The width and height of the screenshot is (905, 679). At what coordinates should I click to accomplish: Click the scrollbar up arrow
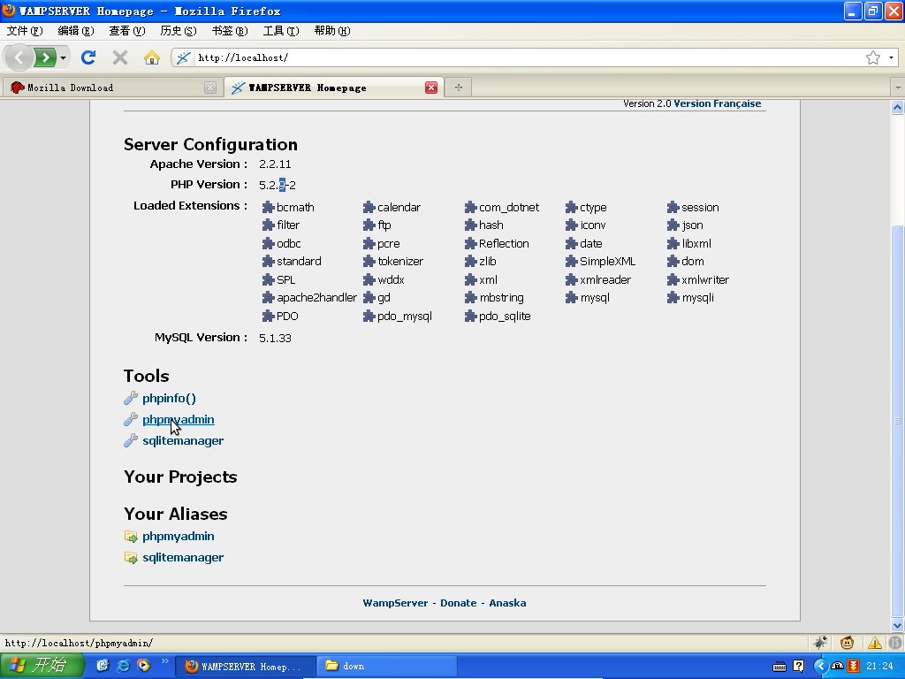(898, 107)
